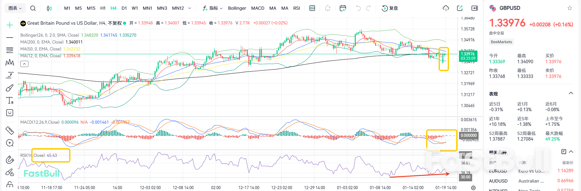Expand more timeframes dropdown arrow
This screenshot has height=191, width=581.
click(190, 8)
